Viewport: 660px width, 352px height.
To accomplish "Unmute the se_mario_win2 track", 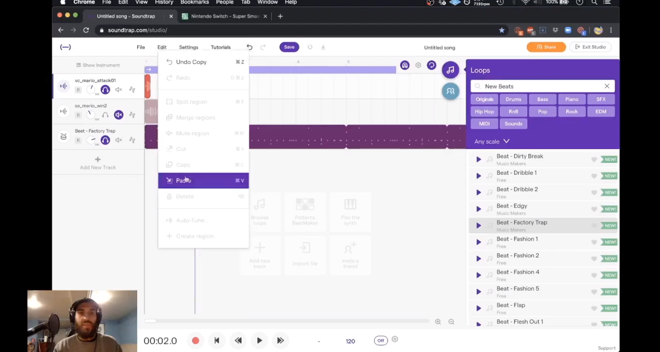I will point(118,115).
